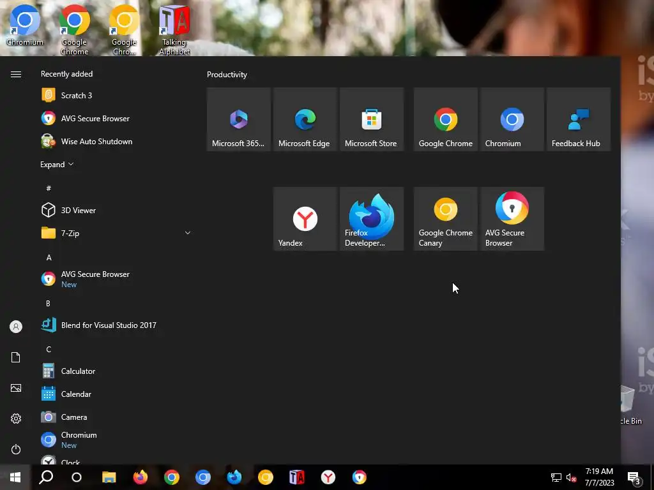Open File Explorer from taskbar
The image size is (654, 490).
pyautogui.click(x=109, y=477)
